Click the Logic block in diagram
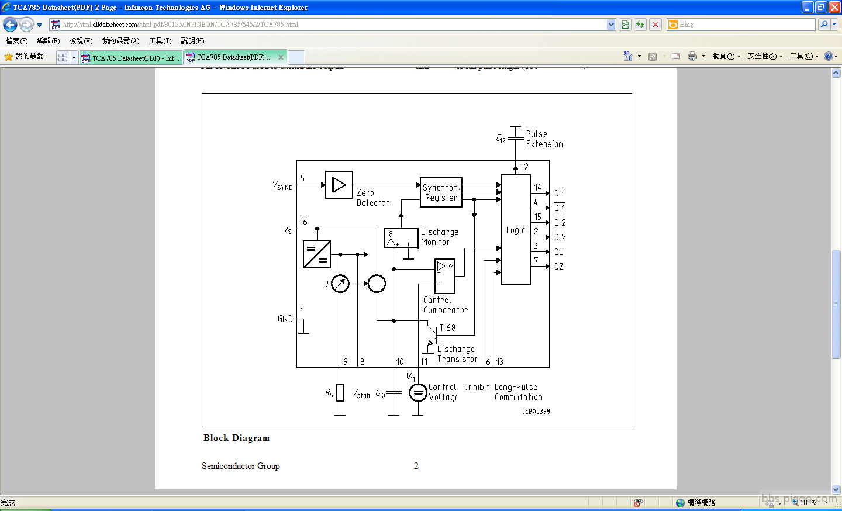842x511 pixels. point(516,230)
